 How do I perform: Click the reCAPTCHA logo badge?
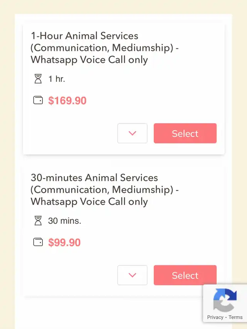[x=225, y=300]
